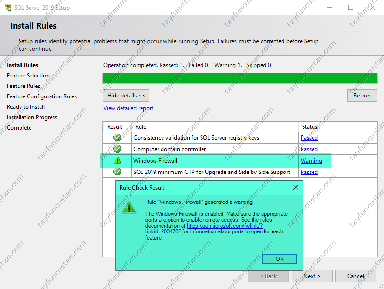
Task: Select 'SQL 2019 minimum CTP for Upgrade' rule text
Action: pos(212,172)
